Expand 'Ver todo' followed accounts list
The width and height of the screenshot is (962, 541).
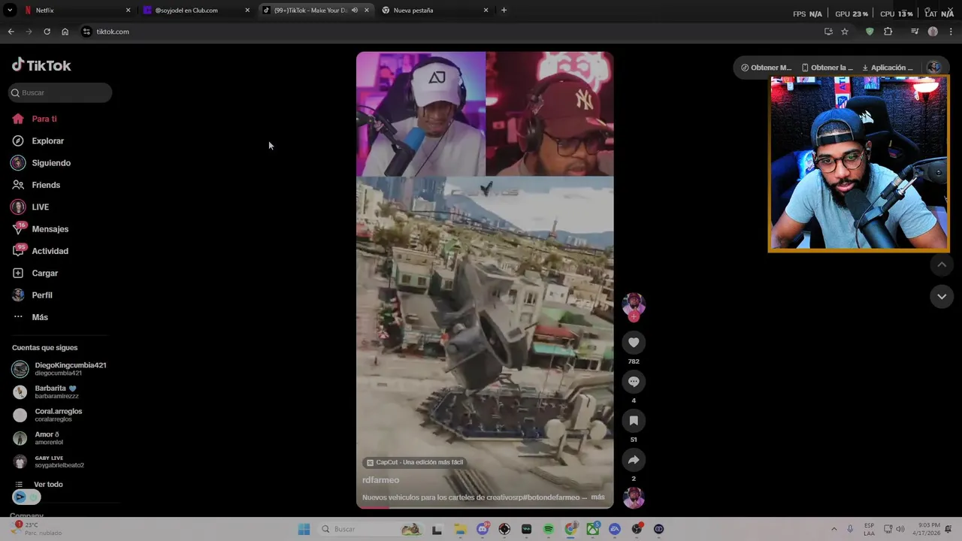click(39, 485)
